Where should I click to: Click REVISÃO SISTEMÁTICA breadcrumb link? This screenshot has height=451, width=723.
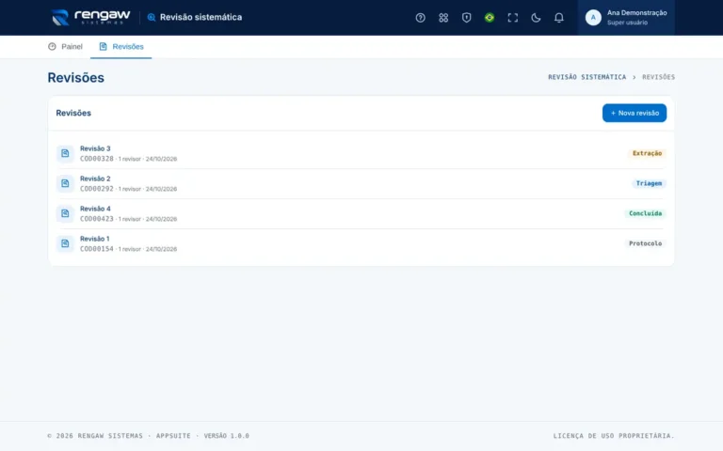[x=587, y=77]
